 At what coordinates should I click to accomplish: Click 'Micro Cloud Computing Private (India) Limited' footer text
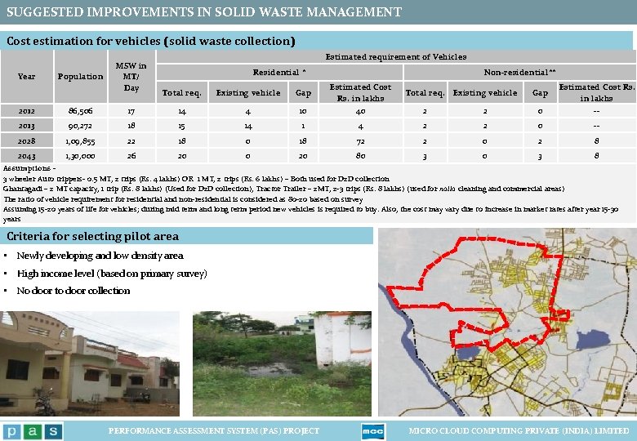(519, 431)
